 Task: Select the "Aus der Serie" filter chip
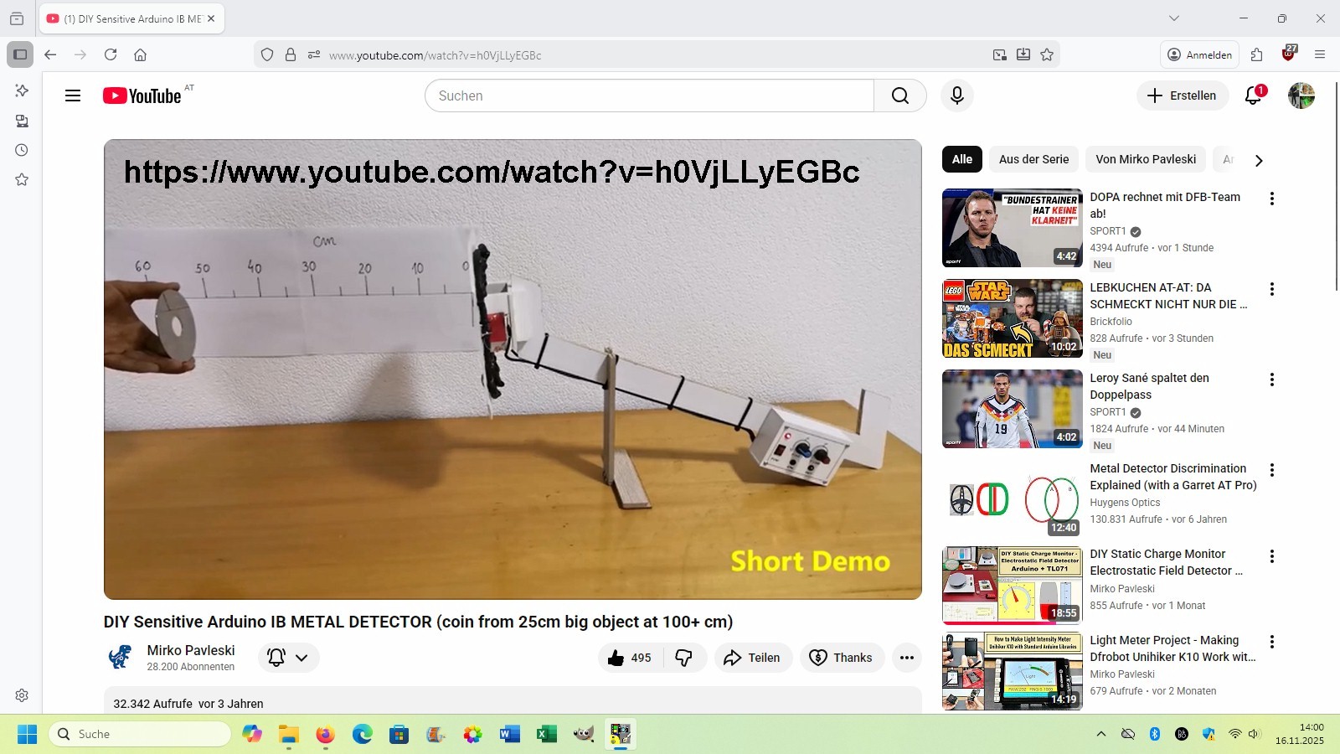[x=1033, y=159]
